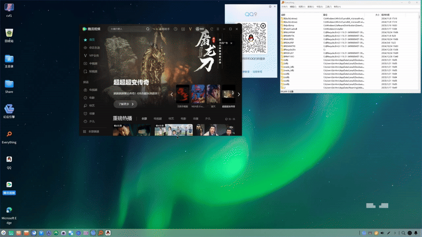Show the next carousel item with the right arrow
The height and width of the screenshot is (237, 422).
(239, 94)
